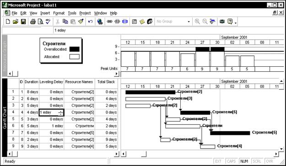
Task: Open Task Notes
Action: [142, 21]
